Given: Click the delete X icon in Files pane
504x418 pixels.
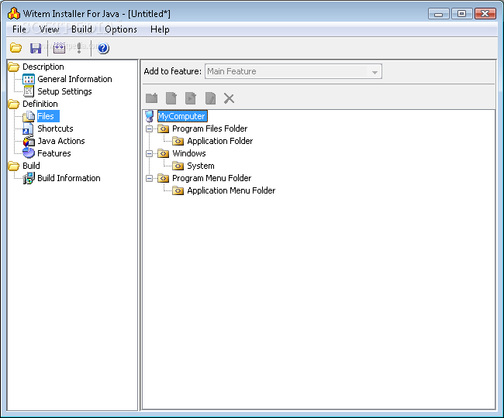Looking at the screenshot, I should click(x=229, y=98).
